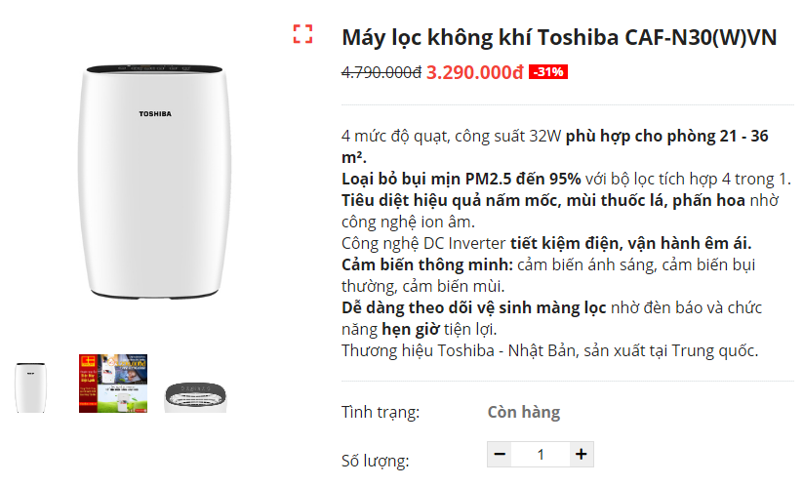This screenshot has height=486, width=803.
Task: Increase quantity with the plus button
Action: tap(581, 454)
